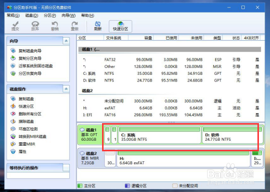Sort by the 类型 column header
The height and width of the screenshot is (192, 270).
pyautogui.click(x=213, y=38)
